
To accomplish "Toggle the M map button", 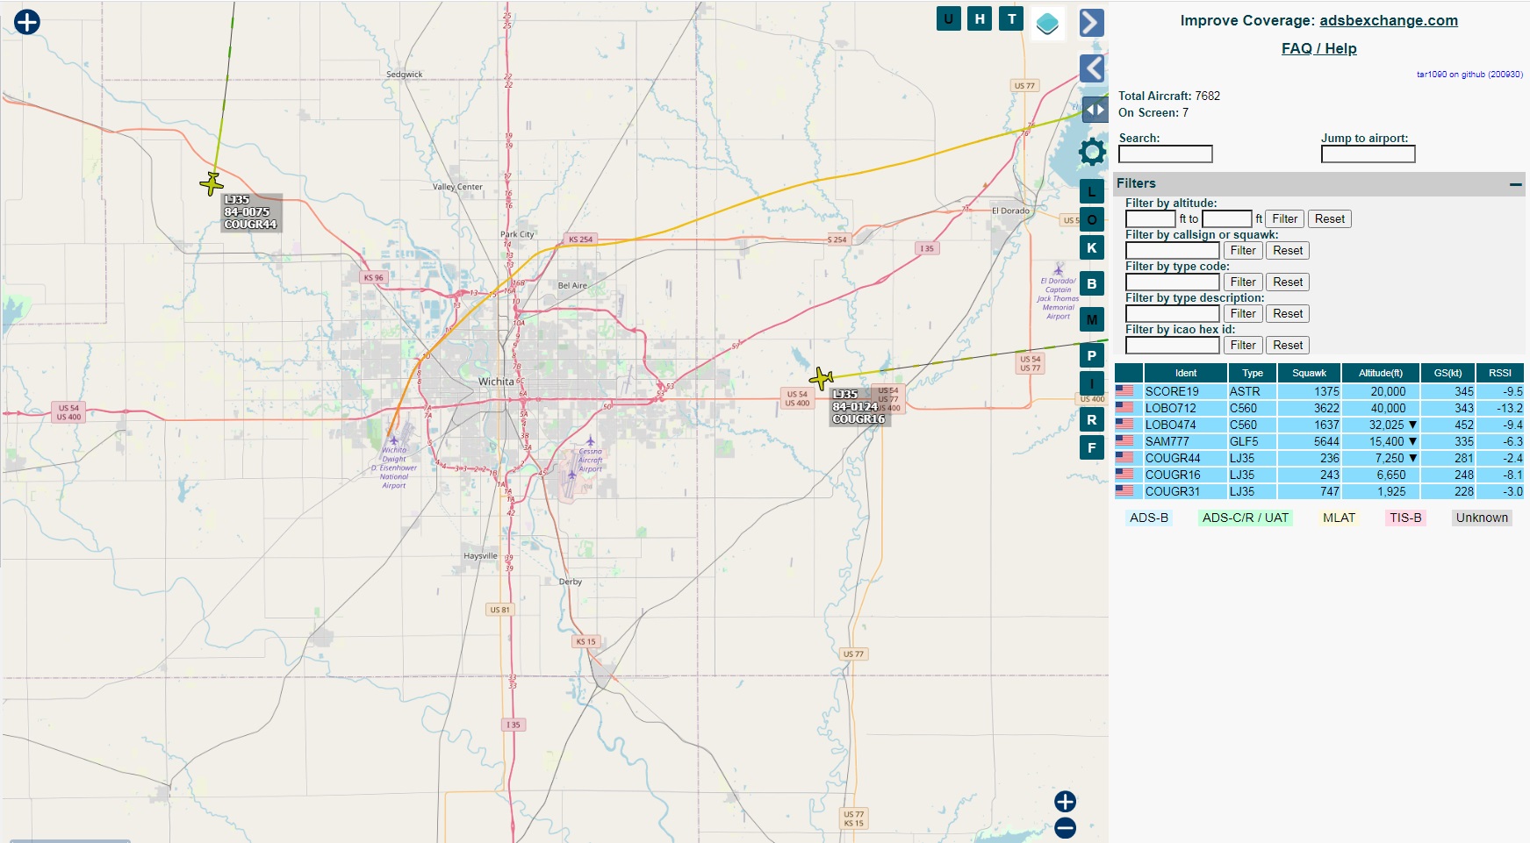I will click(1092, 320).
